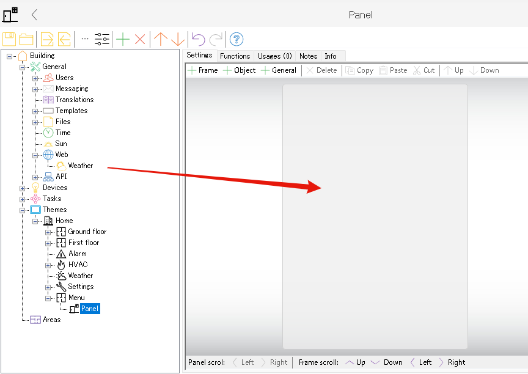Move item up with orange arrow
Image resolution: width=528 pixels, height=374 pixels.
click(161, 39)
